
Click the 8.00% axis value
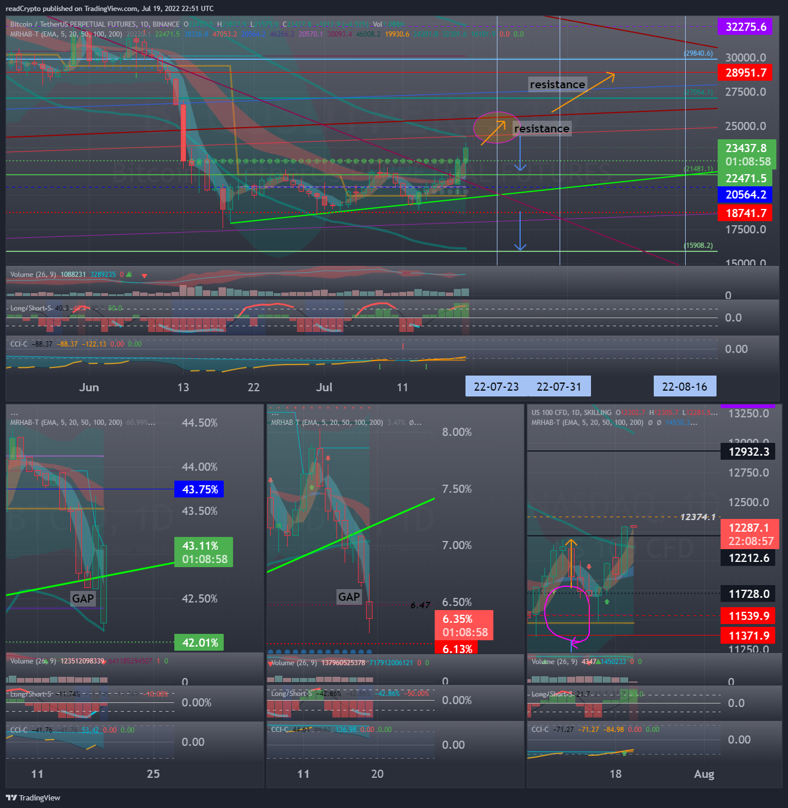coord(457,432)
